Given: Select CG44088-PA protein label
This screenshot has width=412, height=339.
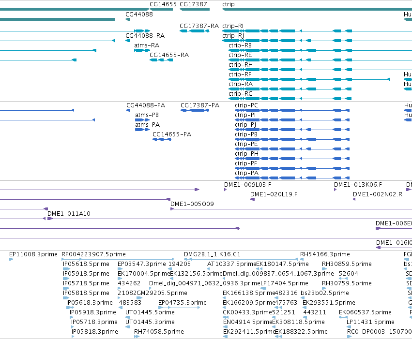Looking at the screenshot, I should [x=146, y=105].
